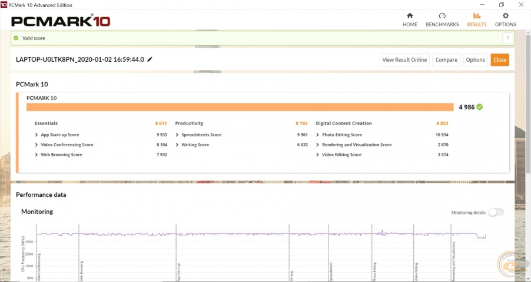
Task: Click the Photo Editing marker in graph
Action: click(374, 271)
